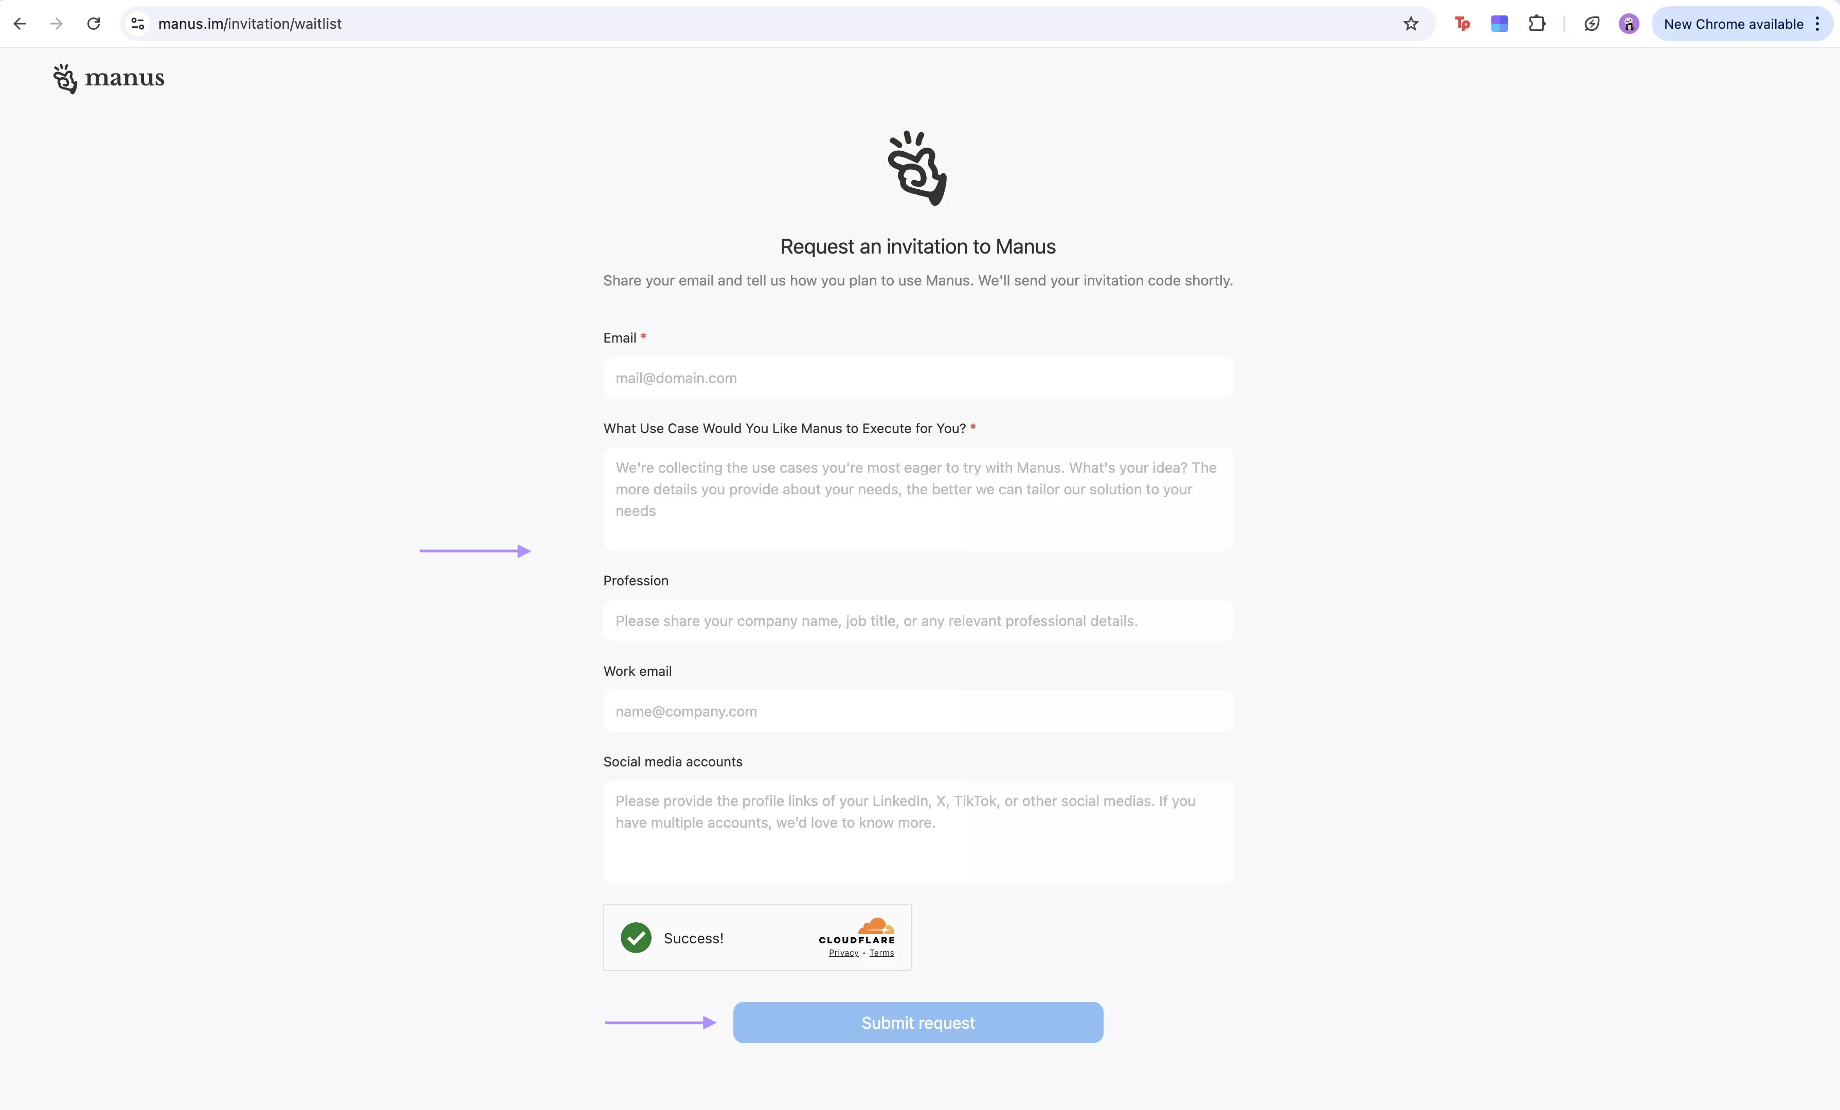Click the use case description textarea
1840x1110 pixels.
(x=917, y=499)
